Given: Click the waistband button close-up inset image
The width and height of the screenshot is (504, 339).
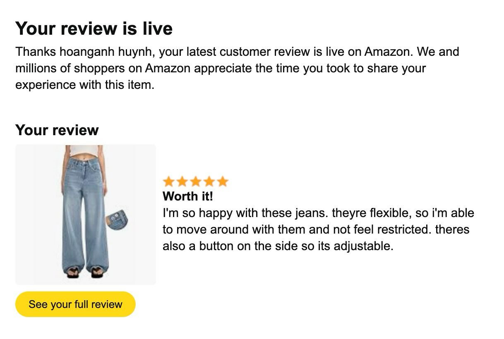Looking at the screenshot, I should [x=117, y=220].
